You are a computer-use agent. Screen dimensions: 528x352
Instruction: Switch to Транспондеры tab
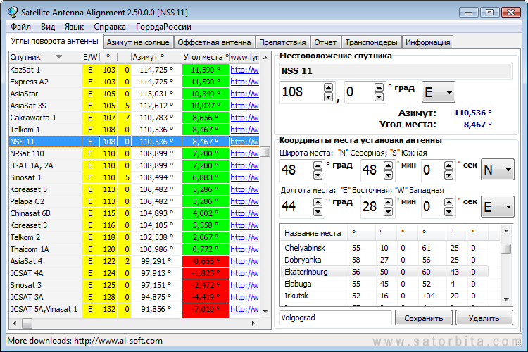coord(371,42)
